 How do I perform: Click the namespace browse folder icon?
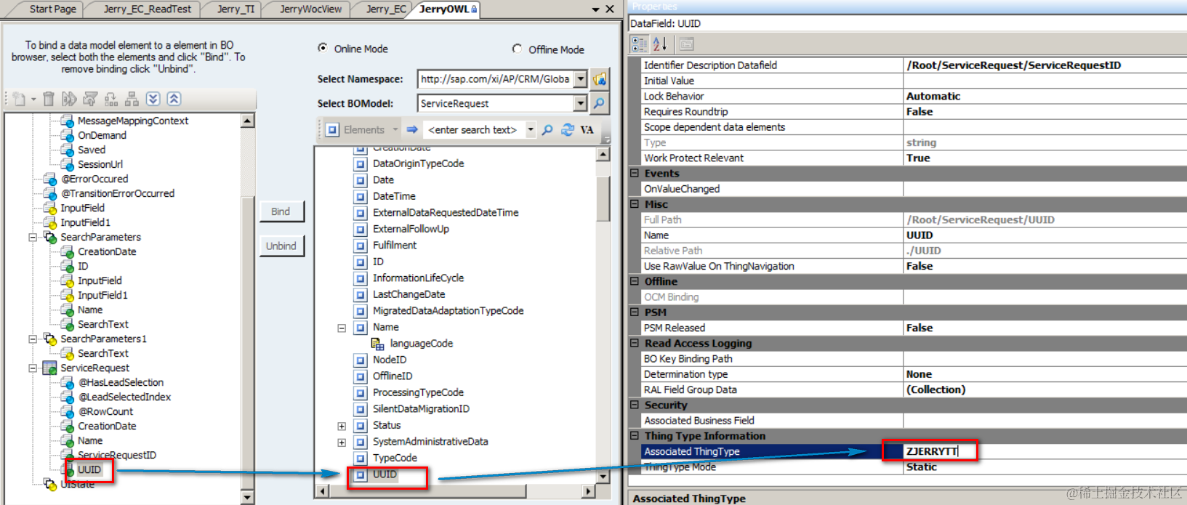point(600,78)
